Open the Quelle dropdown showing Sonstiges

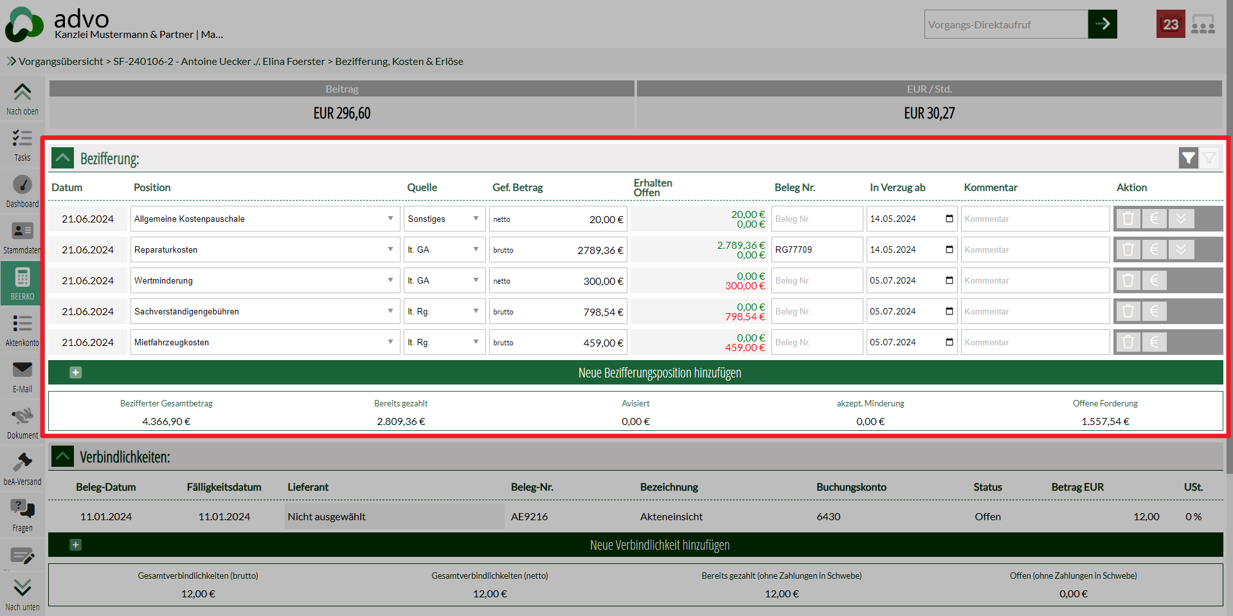(444, 219)
